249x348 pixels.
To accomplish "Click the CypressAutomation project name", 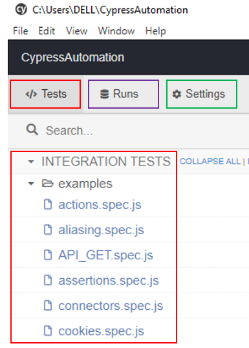I will (72, 58).
